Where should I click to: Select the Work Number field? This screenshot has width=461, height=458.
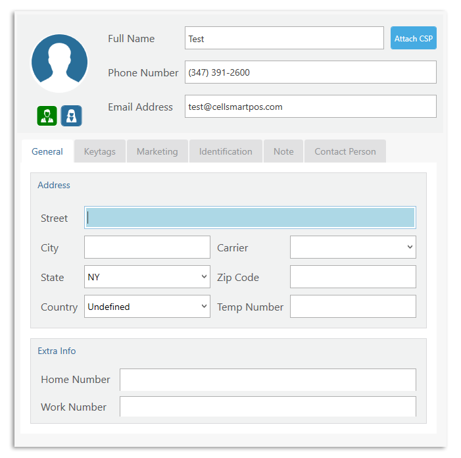point(268,407)
